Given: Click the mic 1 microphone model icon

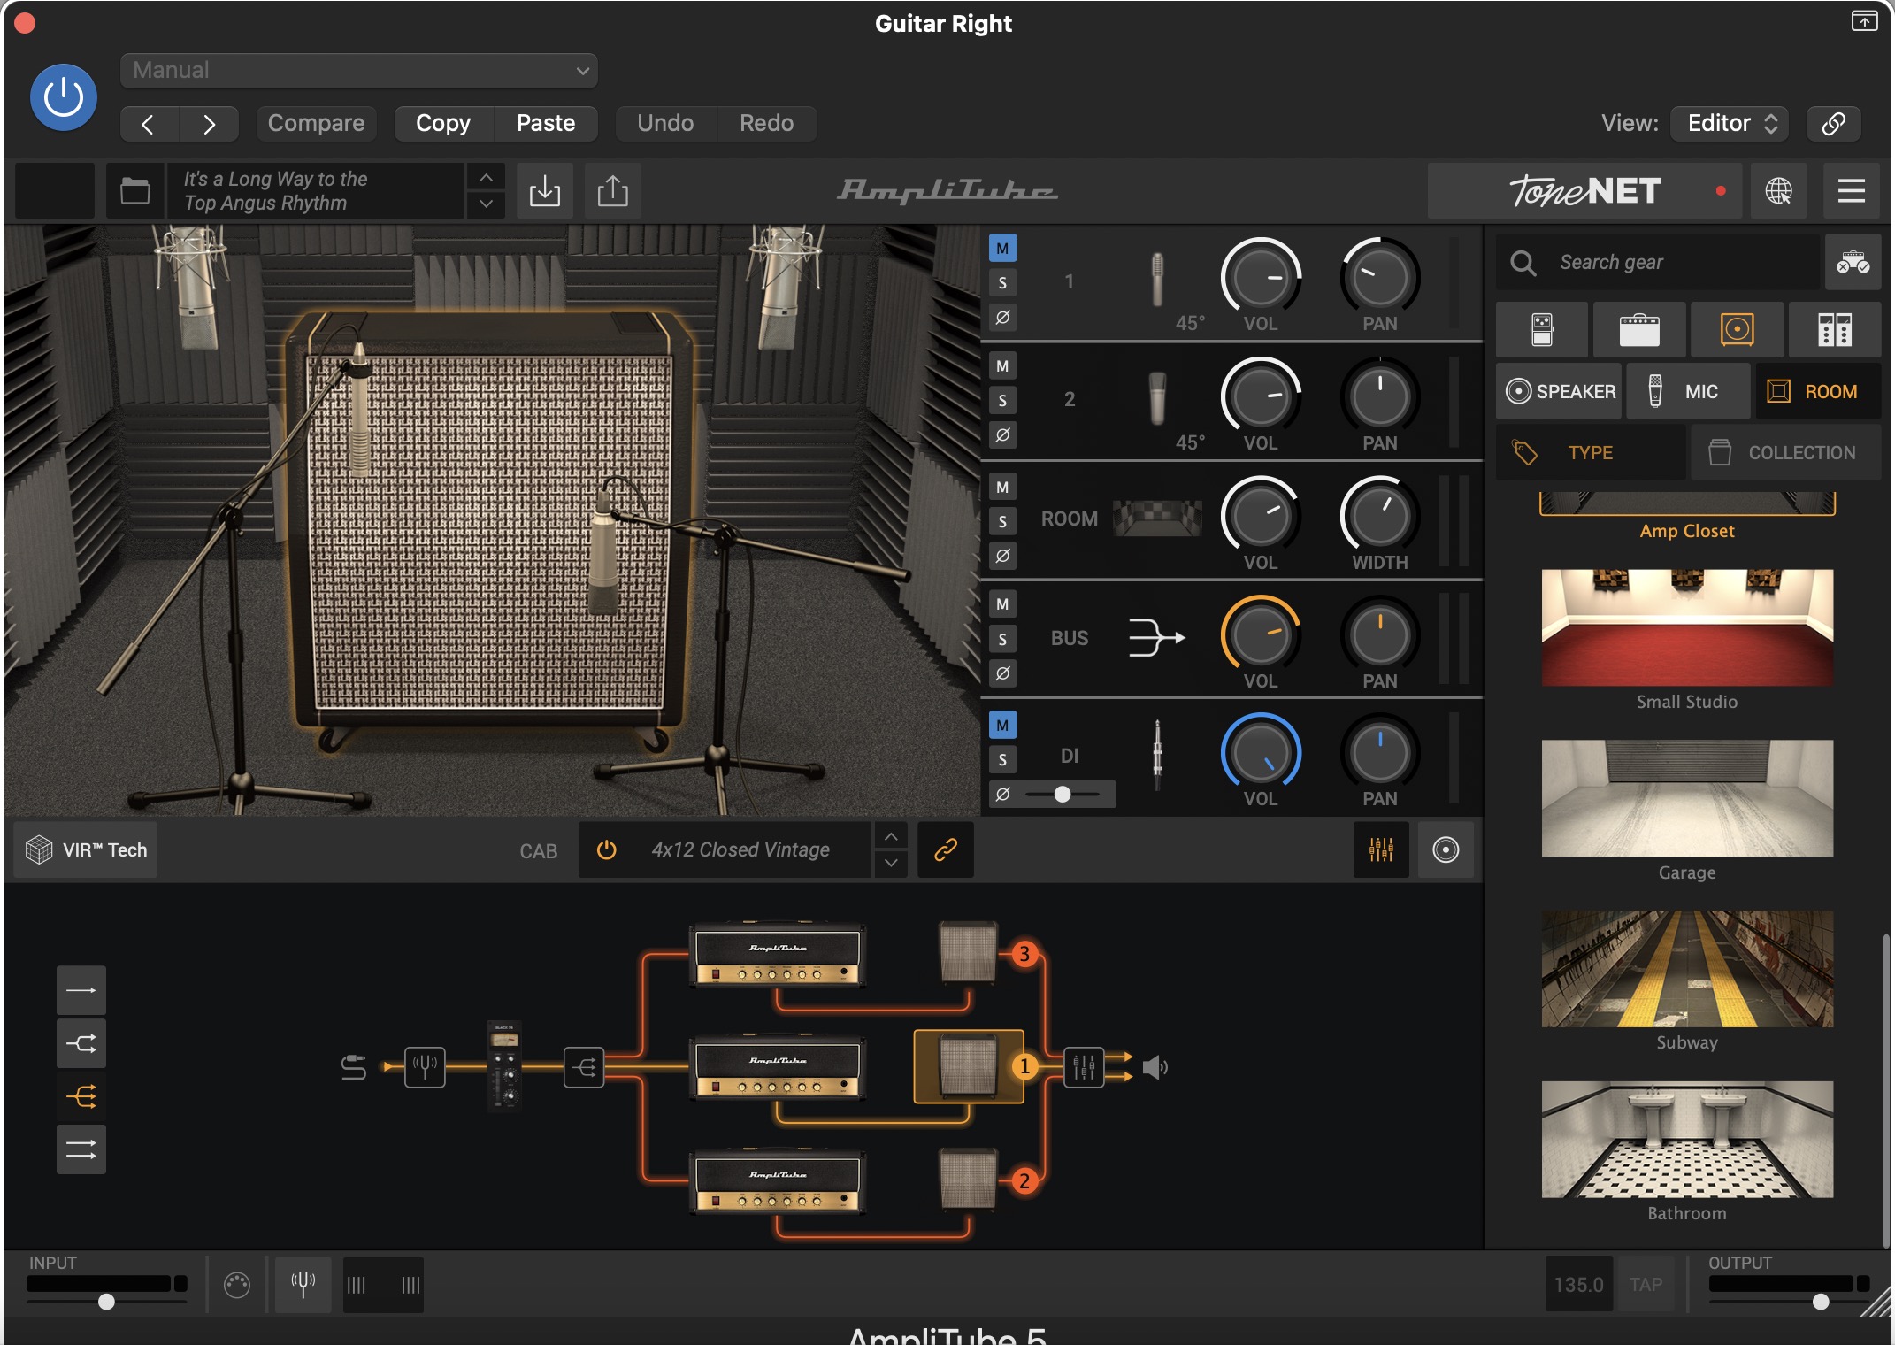Looking at the screenshot, I should 1156,280.
